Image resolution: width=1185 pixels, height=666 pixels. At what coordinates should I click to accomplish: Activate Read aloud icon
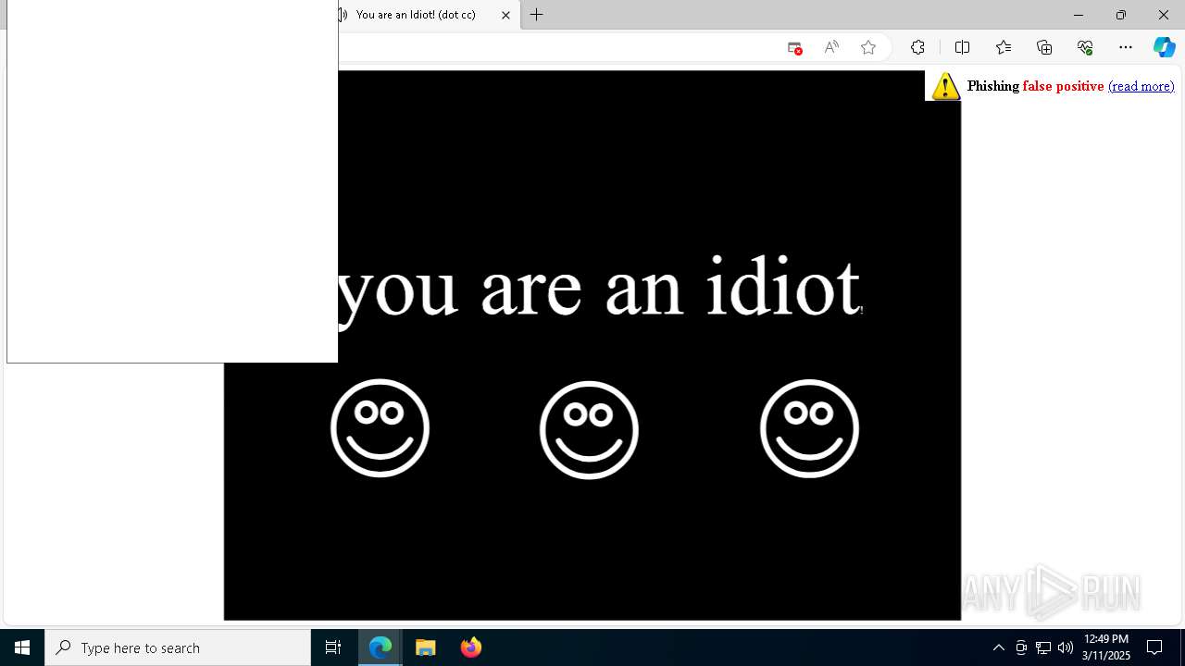(x=831, y=47)
